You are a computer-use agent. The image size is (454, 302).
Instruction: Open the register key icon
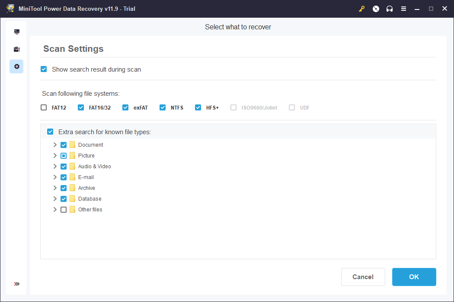[x=361, y=9]
